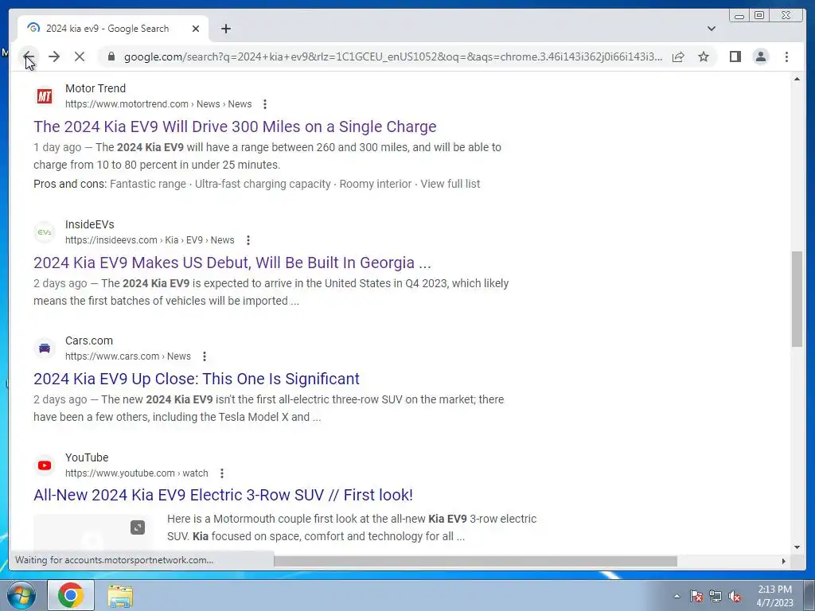Open the muted volume tray icon
Screen dimensions: 815x611
click(x=734, y=596)
